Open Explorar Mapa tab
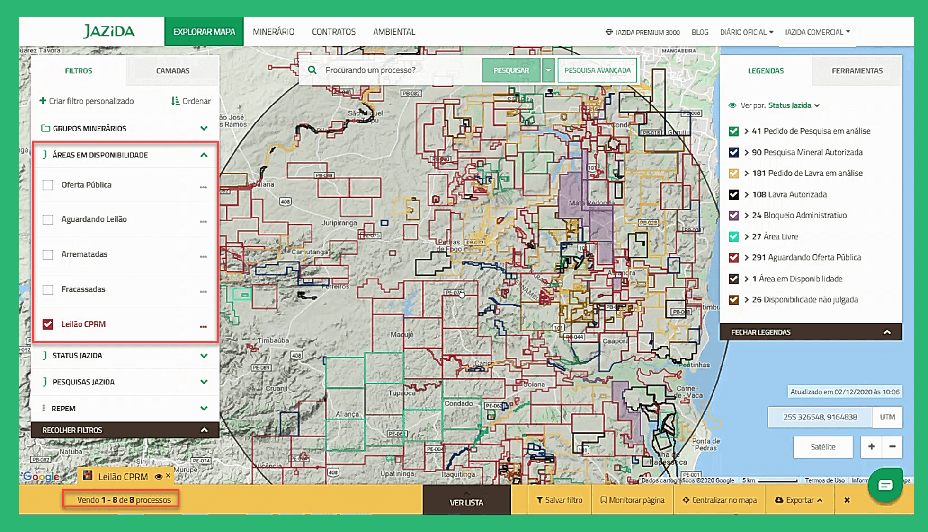This screenshot has width=928, height=532. click(204, 32)
